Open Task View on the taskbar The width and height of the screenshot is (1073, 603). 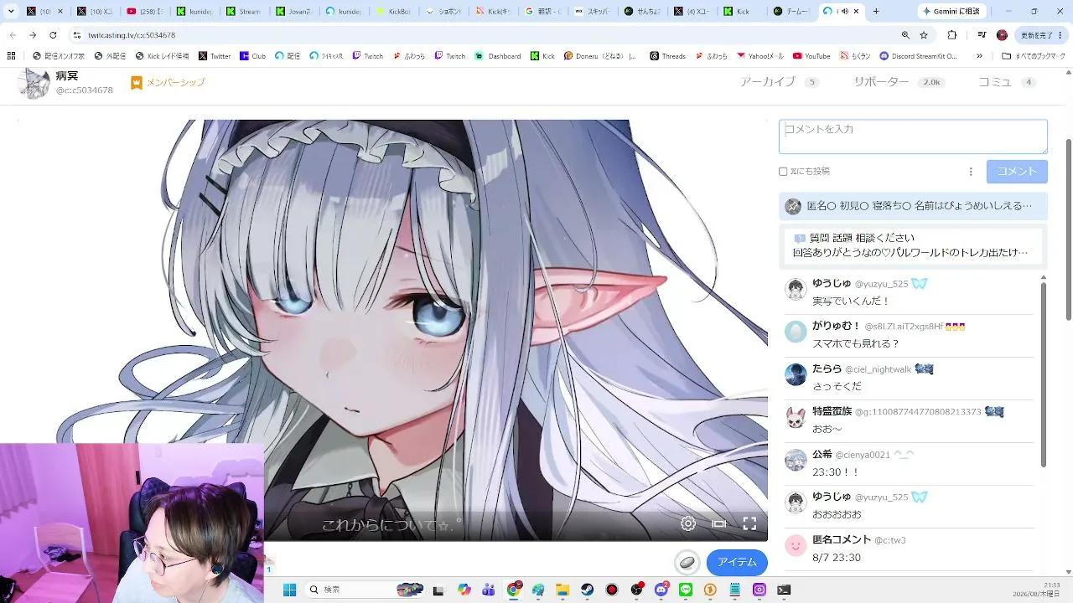point(438,590)
